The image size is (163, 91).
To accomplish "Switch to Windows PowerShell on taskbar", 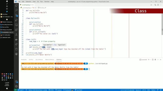I will click(7, 30).
